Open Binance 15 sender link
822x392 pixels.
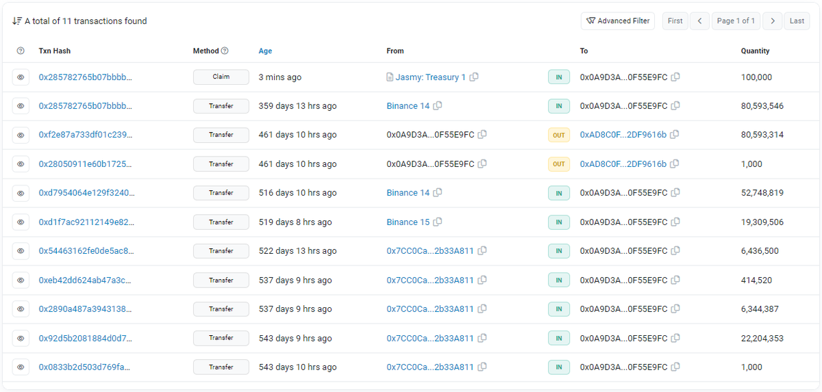point(408,222)
